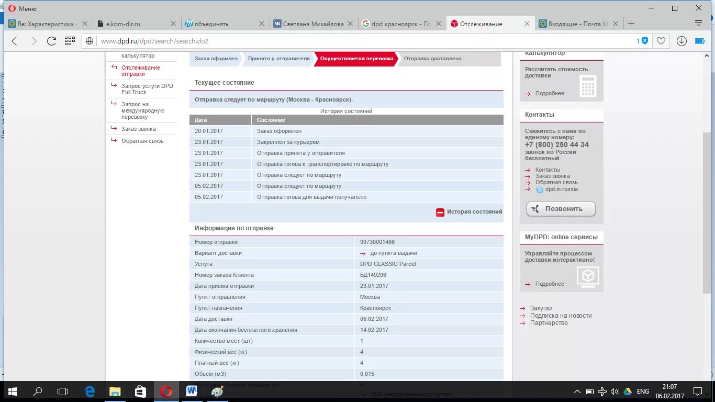Show hidden tray icons chevron
Image resolution: width=715 pixels, height=402 pixels.
(577, 391)
